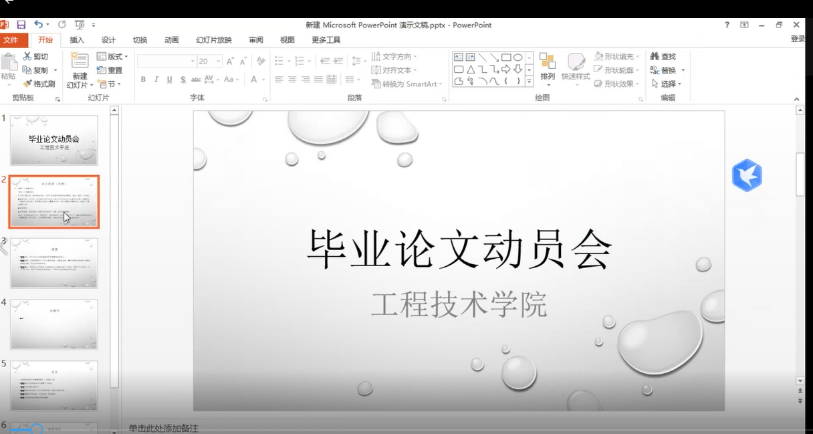This screenshot has width=813, height=434.
Task: Click the Save icon in quick access toolbar
Action: [21, 25]
